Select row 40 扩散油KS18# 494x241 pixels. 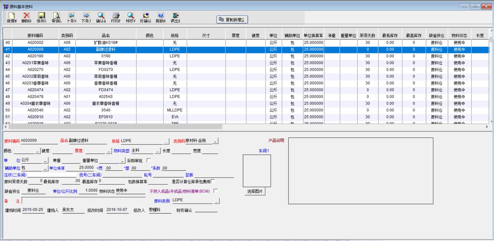coord(246,42)
